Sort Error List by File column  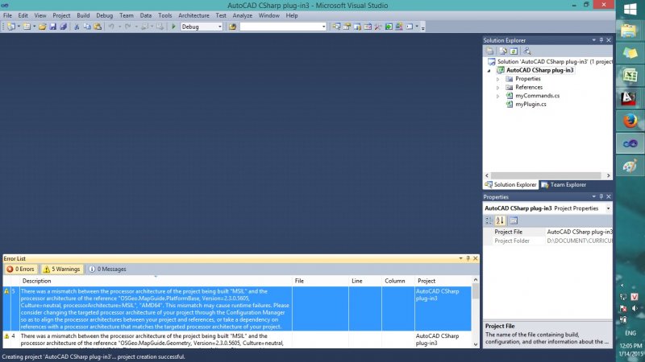pos(320,281)
